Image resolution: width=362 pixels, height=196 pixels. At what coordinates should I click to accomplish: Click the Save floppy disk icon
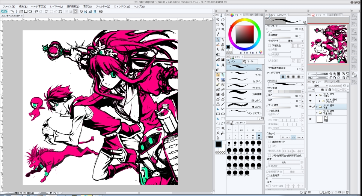(26, 11)
